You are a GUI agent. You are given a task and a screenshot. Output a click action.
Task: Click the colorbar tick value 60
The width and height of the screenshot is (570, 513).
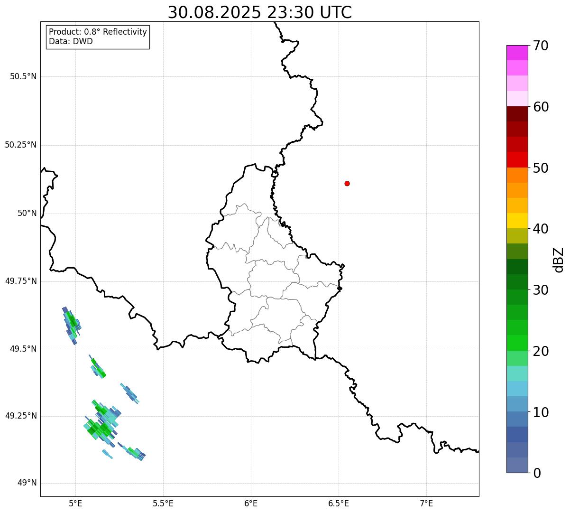pos(541,107)
